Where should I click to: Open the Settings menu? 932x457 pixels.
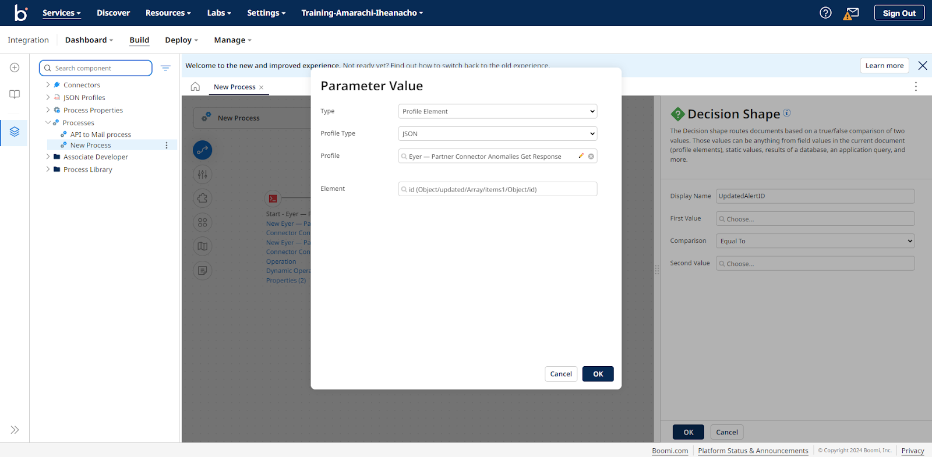[266, 13]
